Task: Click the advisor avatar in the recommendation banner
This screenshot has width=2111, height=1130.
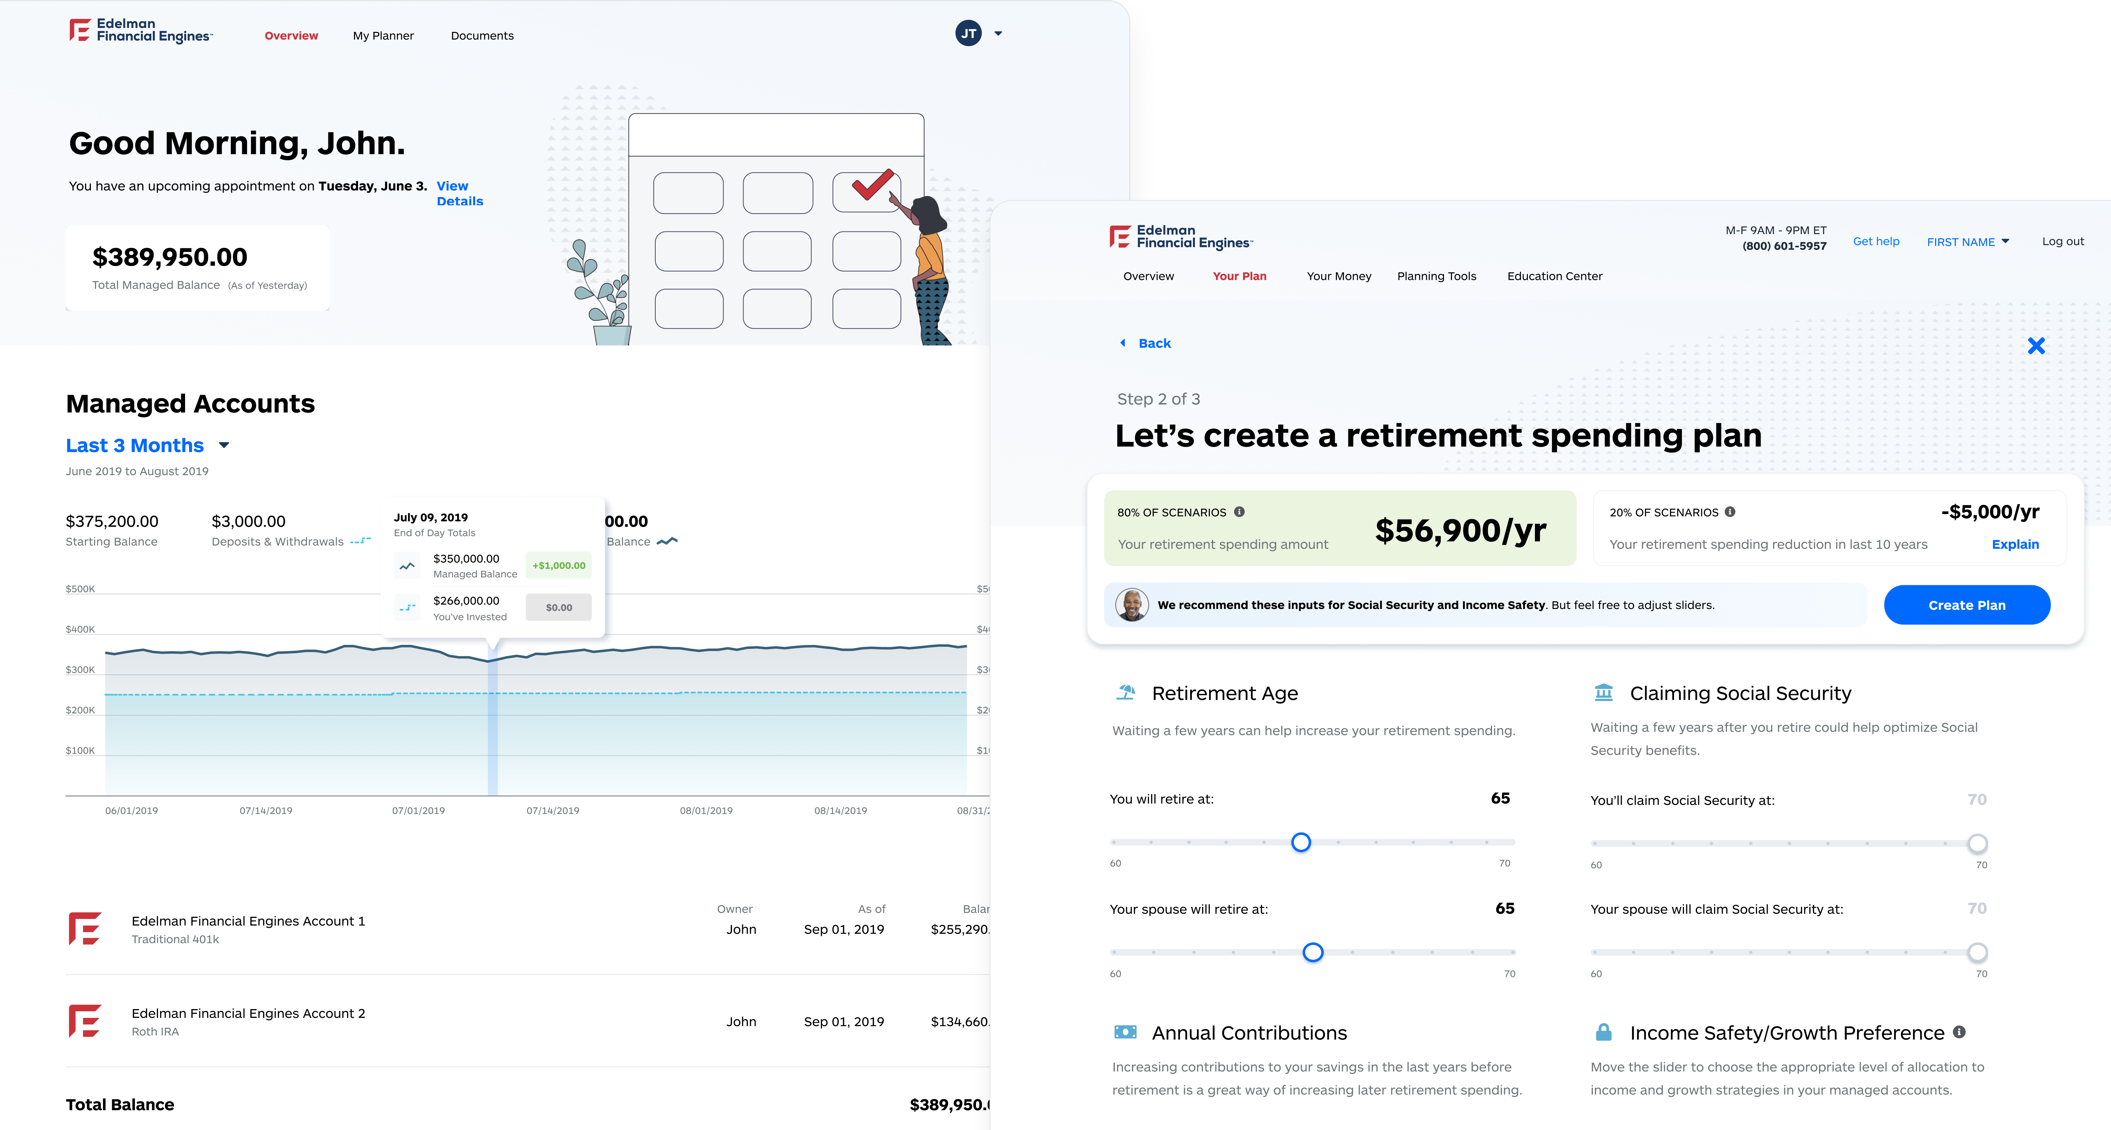Action: coord(1132,605)
